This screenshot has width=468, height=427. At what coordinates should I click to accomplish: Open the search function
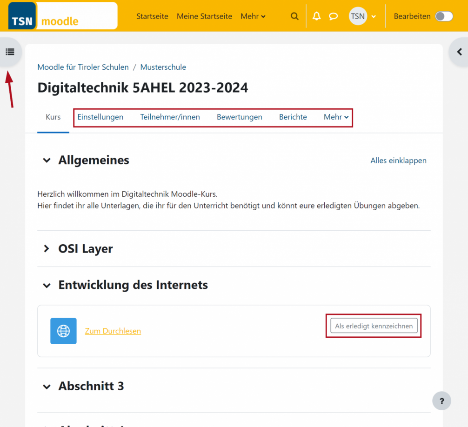point(294,16)
